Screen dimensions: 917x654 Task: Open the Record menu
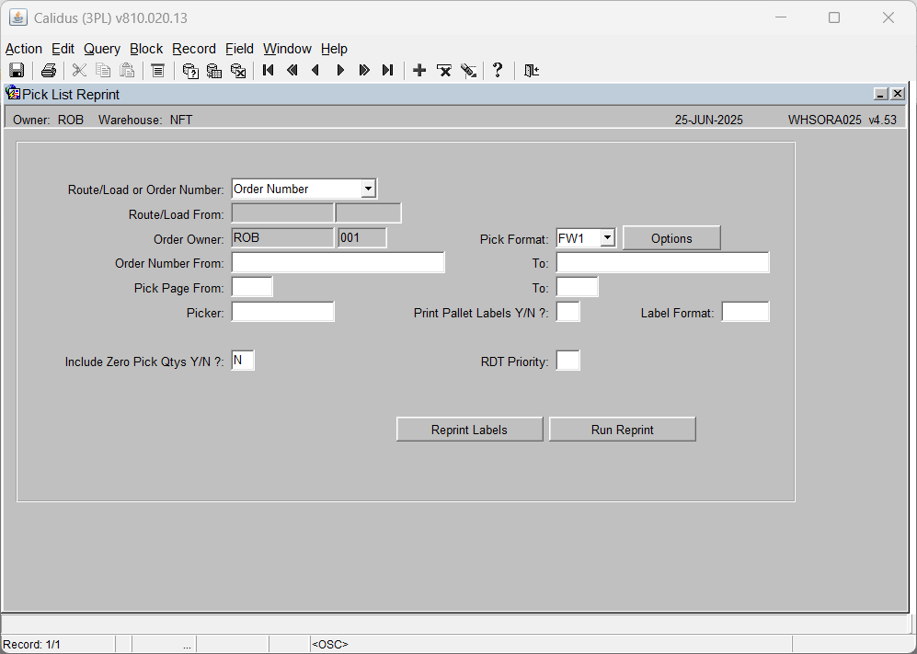(194, 49)
